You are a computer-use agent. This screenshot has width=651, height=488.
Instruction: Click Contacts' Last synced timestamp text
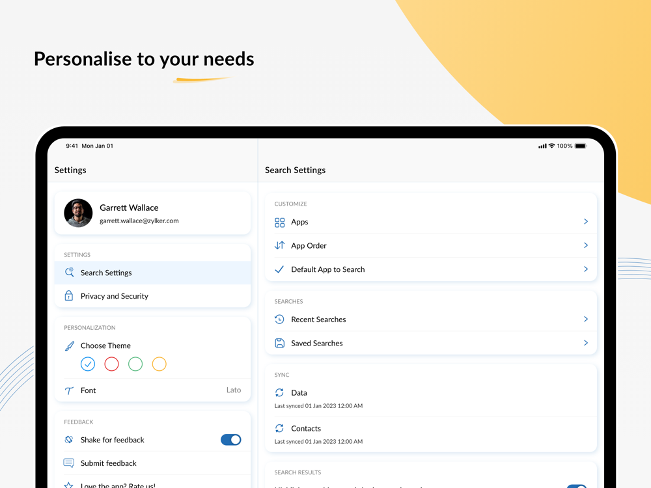pos(318,442)
